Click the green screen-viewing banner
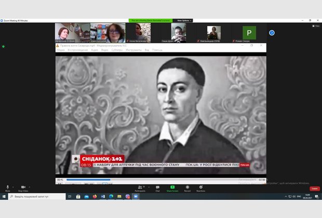The image size is (322, 218). tap(151, 21)
